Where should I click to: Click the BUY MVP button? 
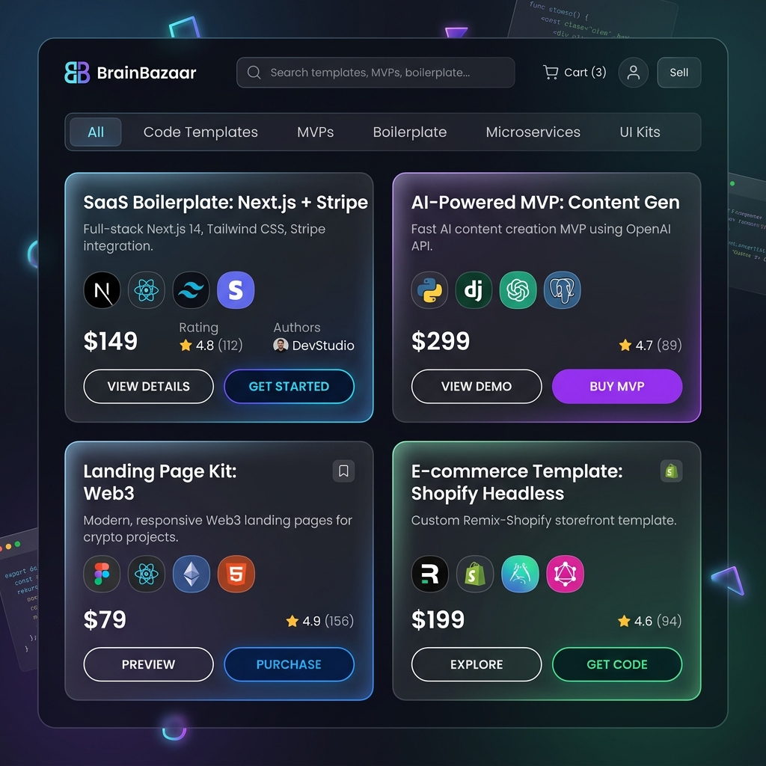click(617, 387)
